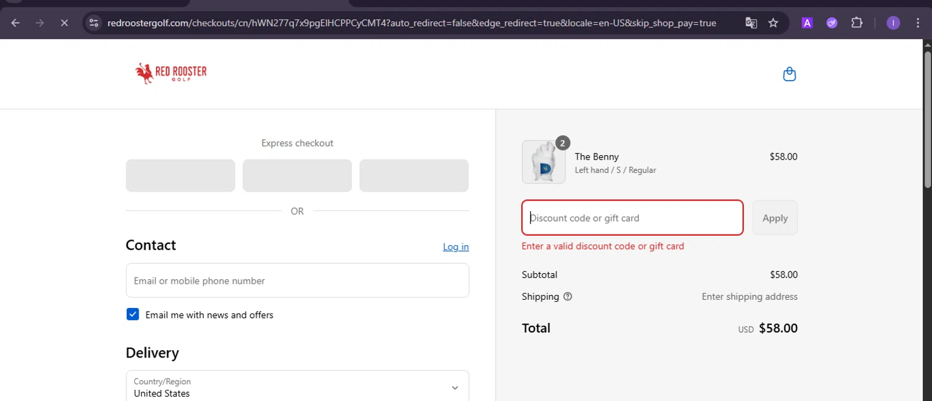Bookmark this page with the star
Image resolution: width=932 pixels, height=401 pixels.
pyautogui.click(x=773, y=23)
